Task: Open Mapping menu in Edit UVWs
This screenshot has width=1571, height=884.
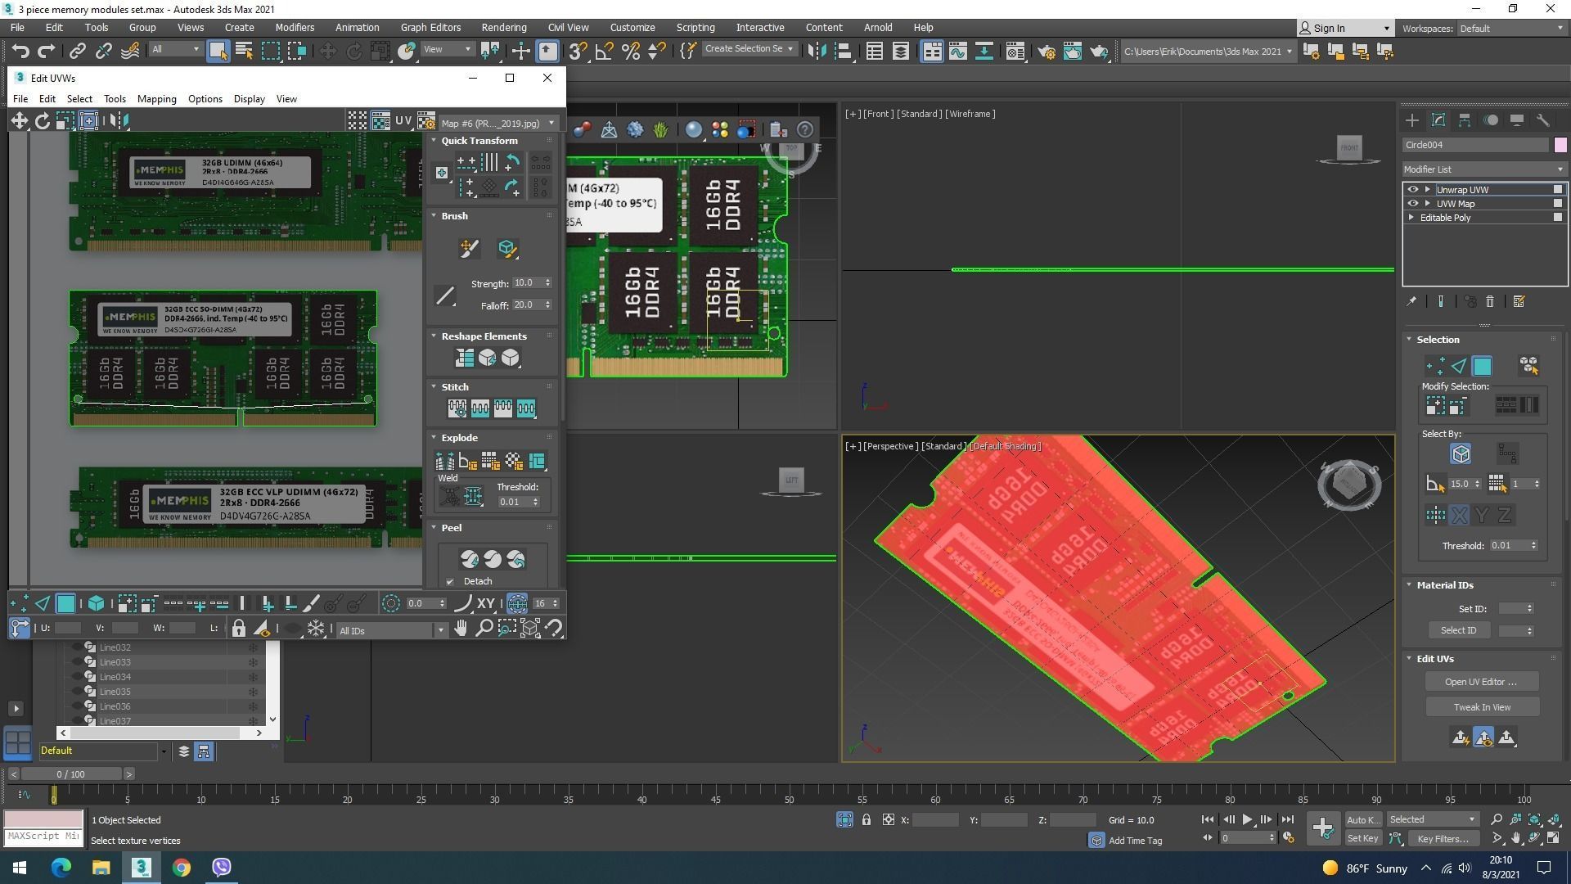Action: click(156, 99)
